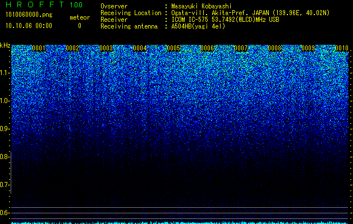Viewport: 353px width, 224px height.
Task: Click the 0.9 kHz axis label
Action: click(4, 129)
